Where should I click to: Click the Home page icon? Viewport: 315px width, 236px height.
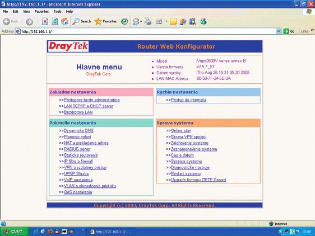[64, 21]
